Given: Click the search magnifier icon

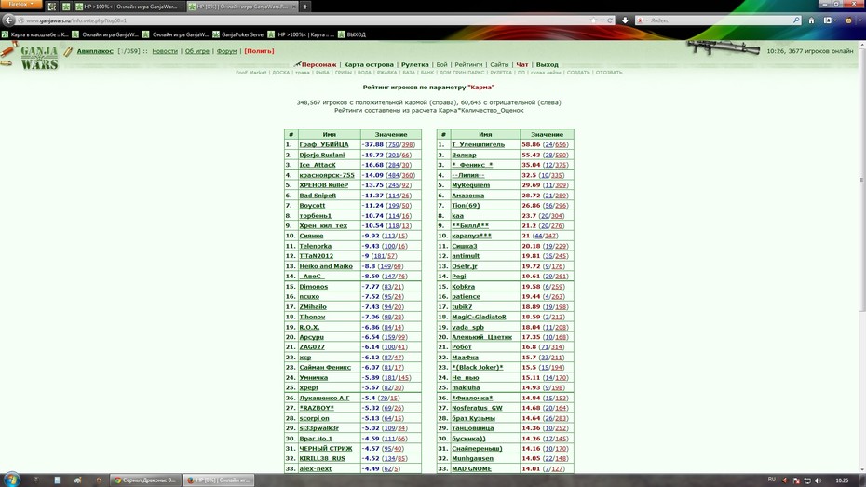Looking at the screenshot, I should (796, 20).
